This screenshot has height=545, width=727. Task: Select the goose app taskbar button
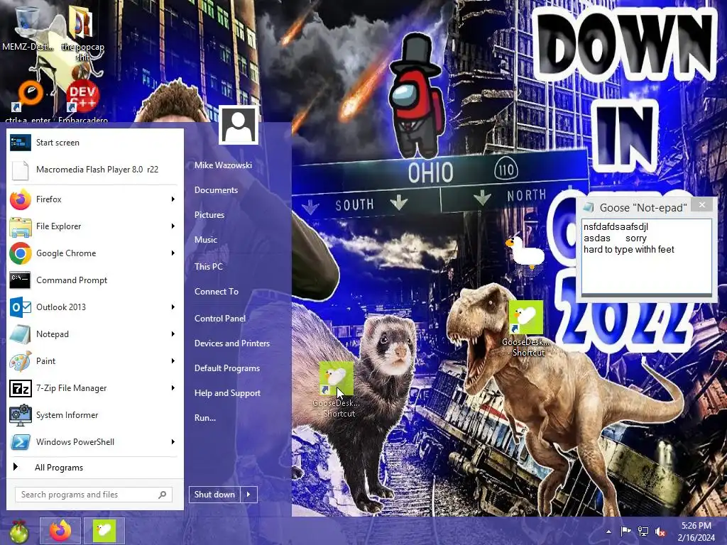pos(104,531)
